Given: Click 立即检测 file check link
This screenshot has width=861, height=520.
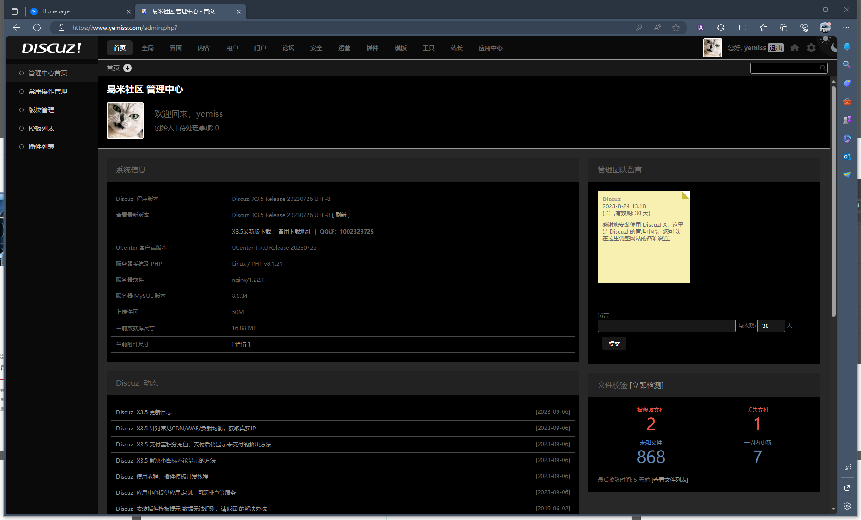Looking at the screenshot, I should (x=646, y=385).
